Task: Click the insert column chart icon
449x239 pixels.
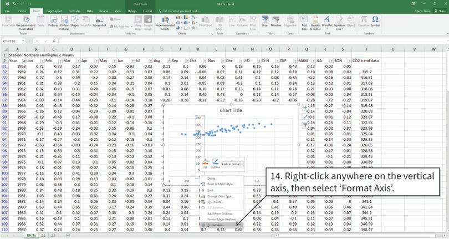Action: tap(178, 18)
